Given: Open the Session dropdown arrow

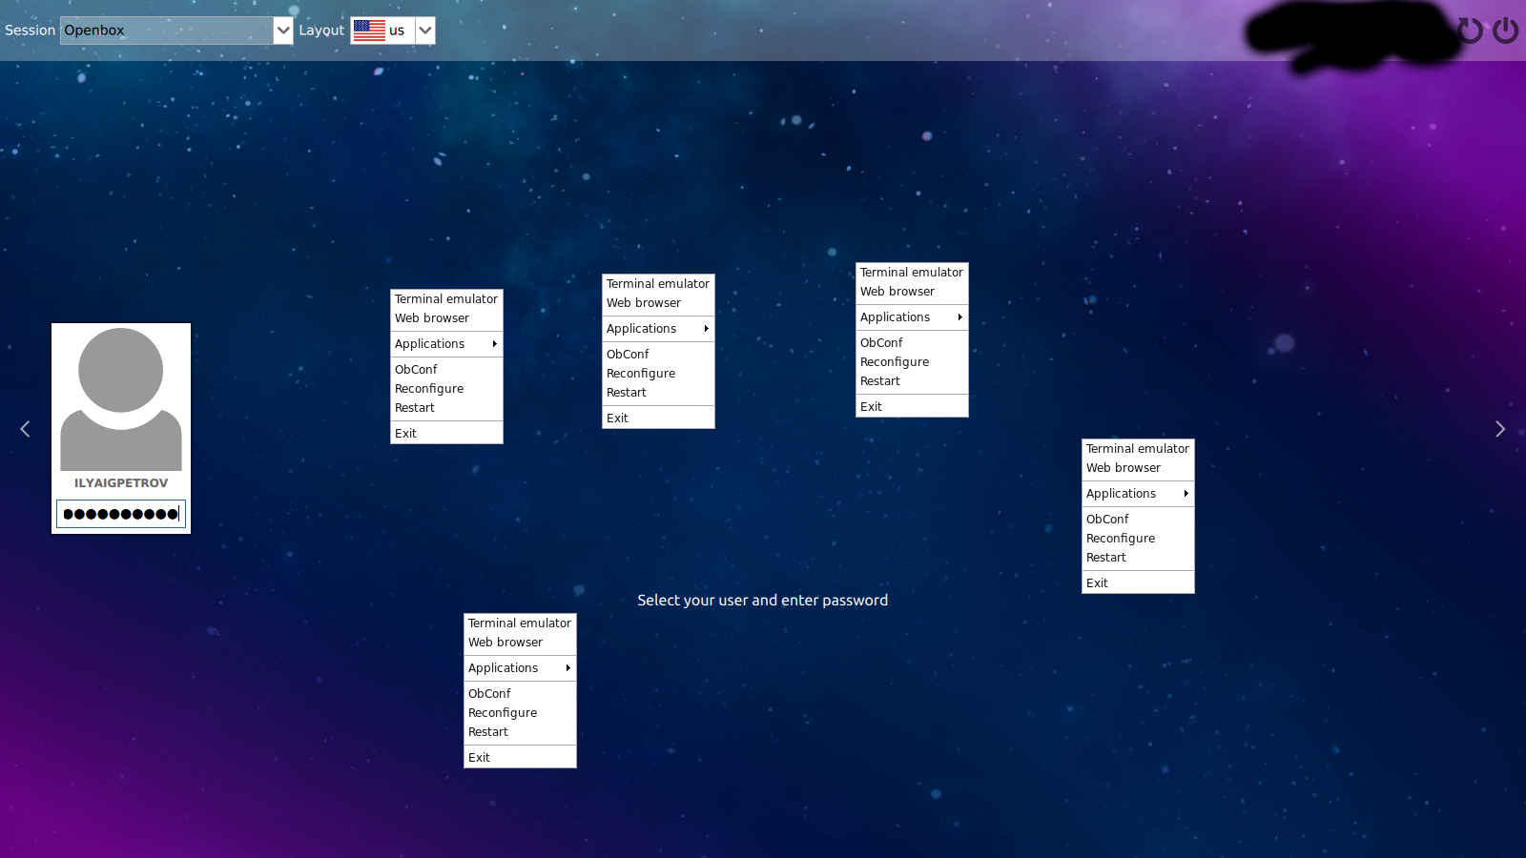Looking at the screenshot, I should (x=283, y=31).
